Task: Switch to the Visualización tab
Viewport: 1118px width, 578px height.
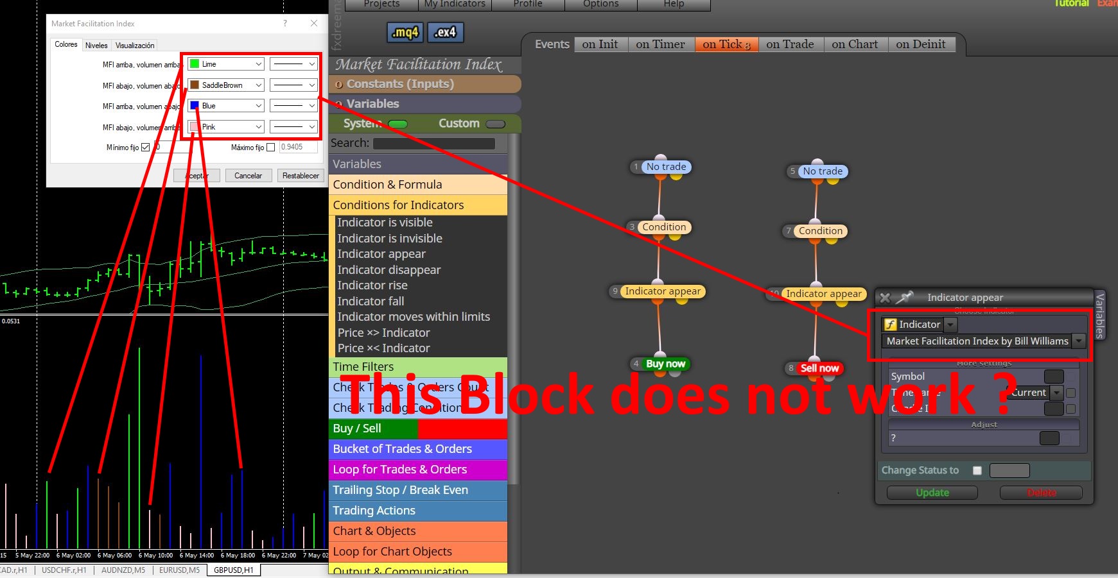Action: pyautogui.click(x=135, y=46)
